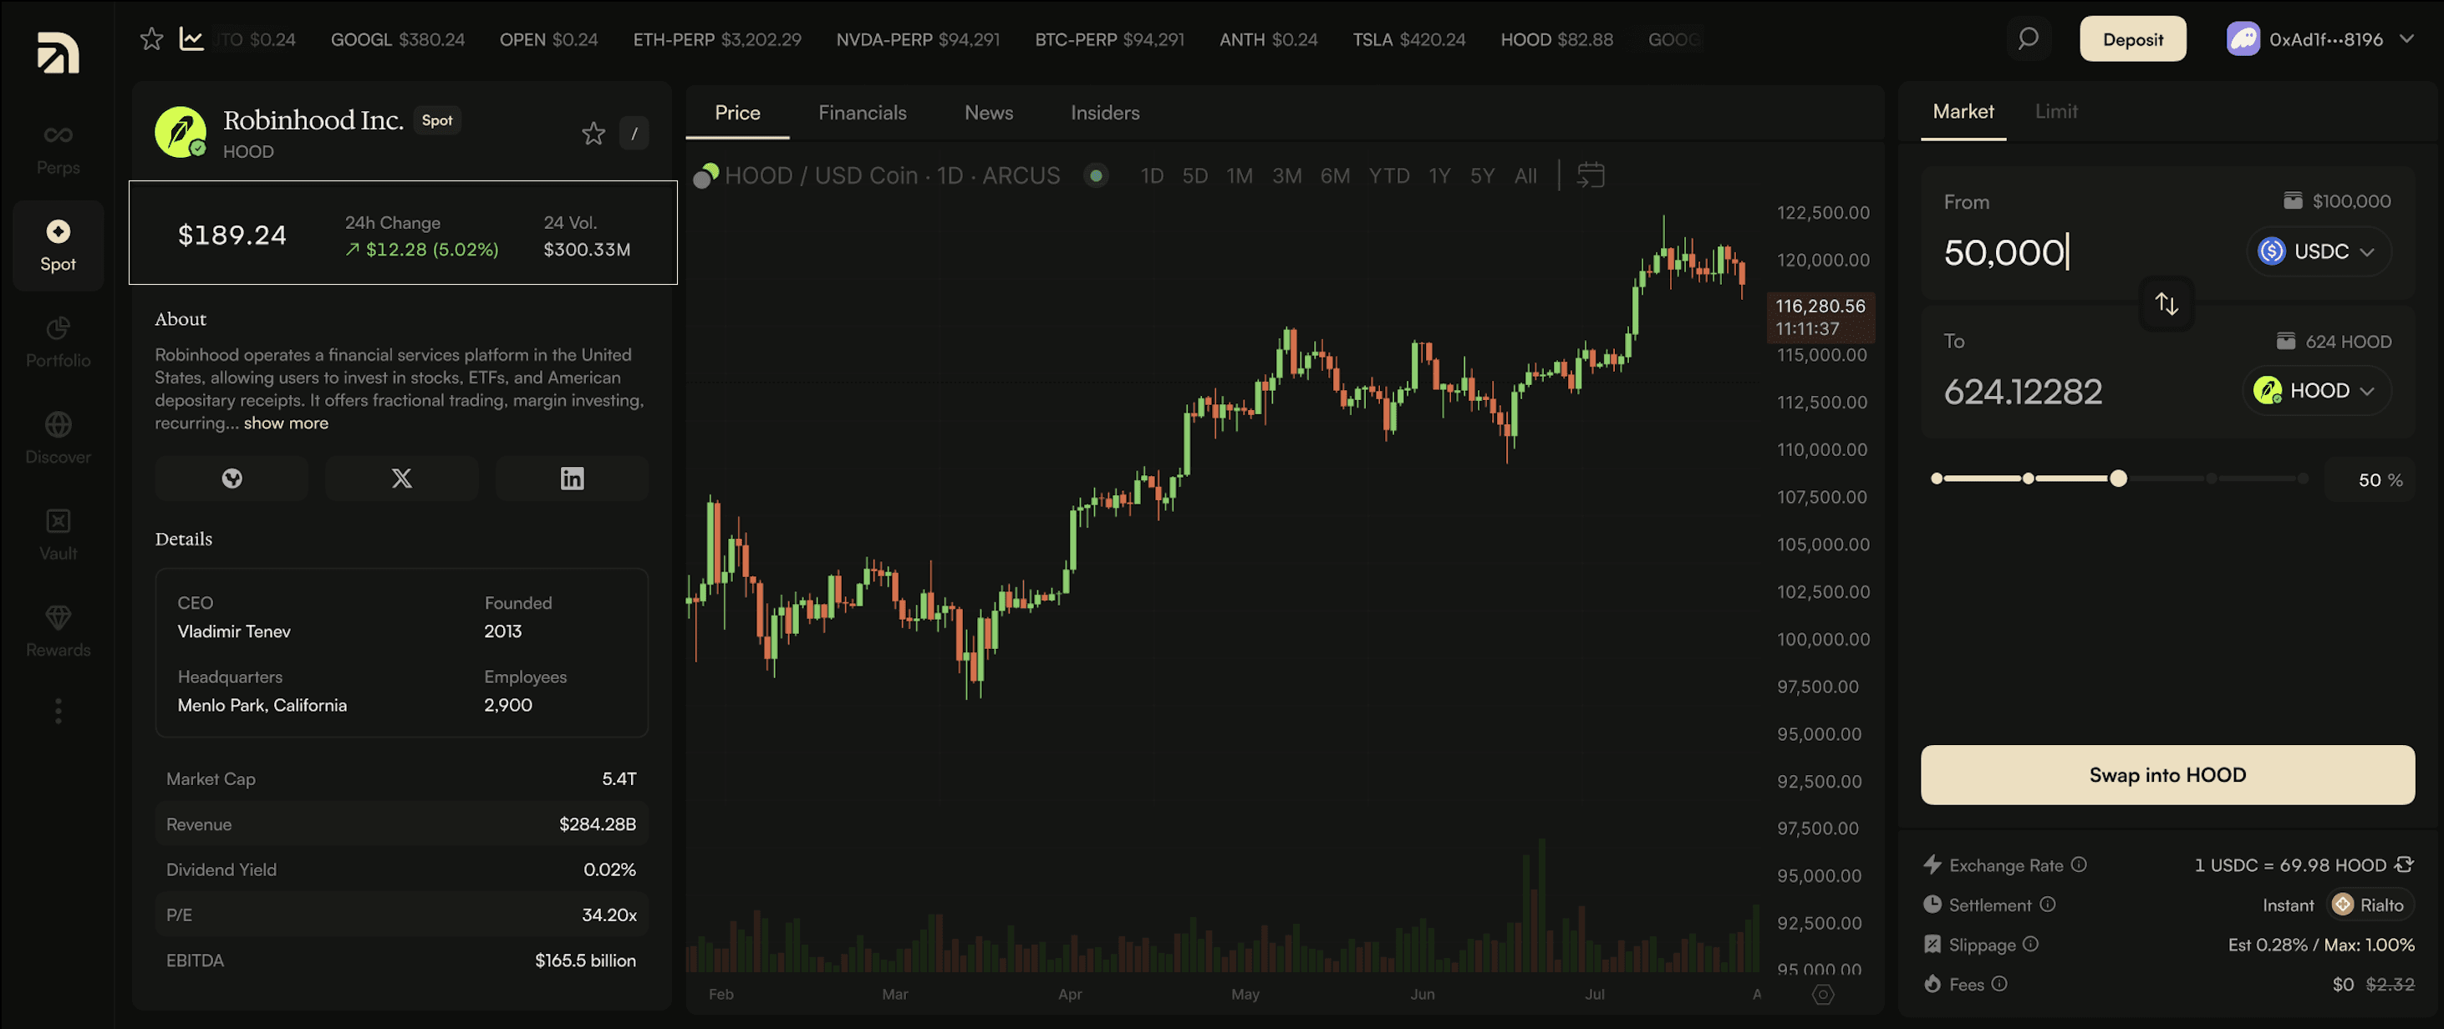Viewport: 2444px width, 1029px height.
Task: Select the 6M chart range
Action: point(1335,175)
